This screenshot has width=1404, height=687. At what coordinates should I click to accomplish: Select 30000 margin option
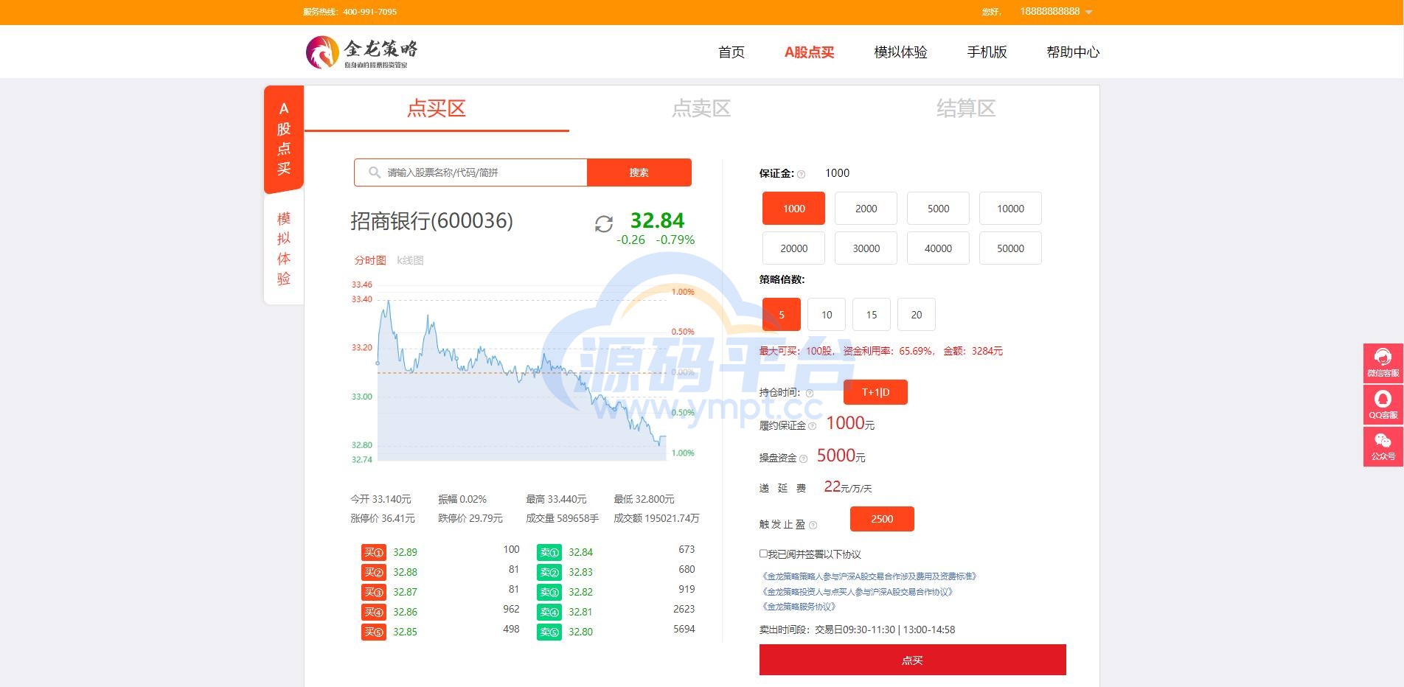pos(866,248)
